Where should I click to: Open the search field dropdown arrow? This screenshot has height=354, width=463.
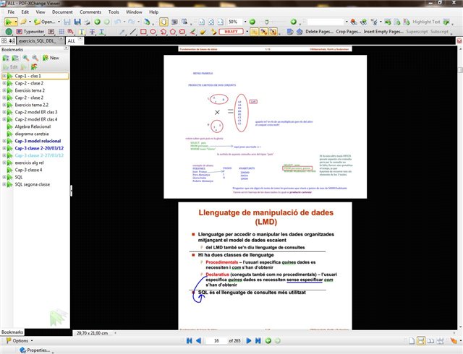[x=347, y=22]
